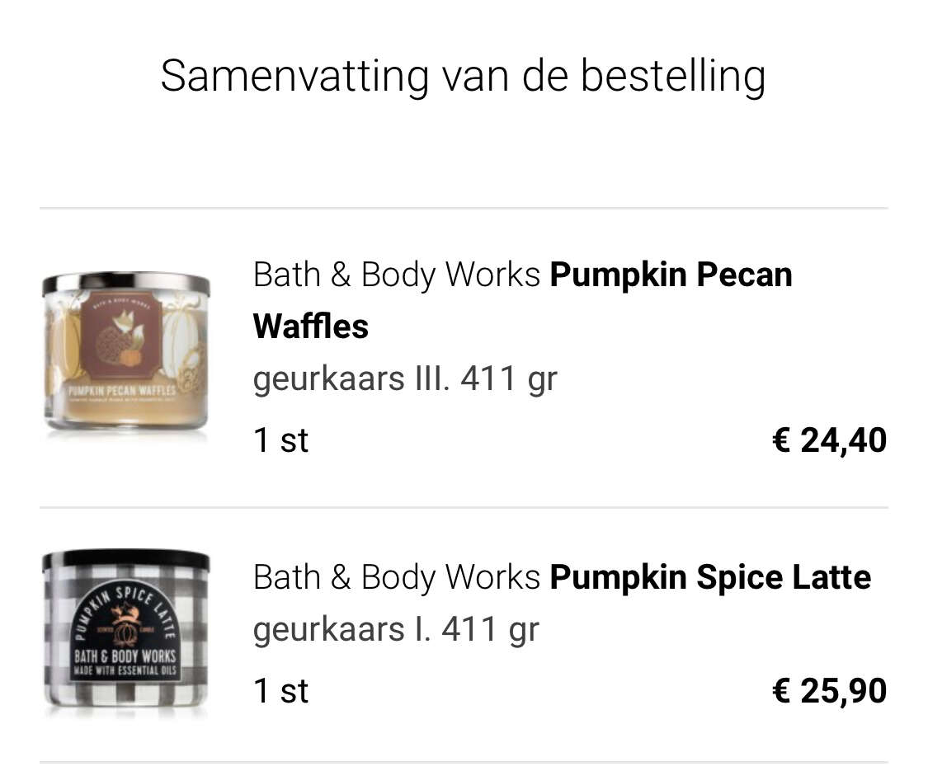
Task: Click the € 24,40 price
Action: pos(830,440)
